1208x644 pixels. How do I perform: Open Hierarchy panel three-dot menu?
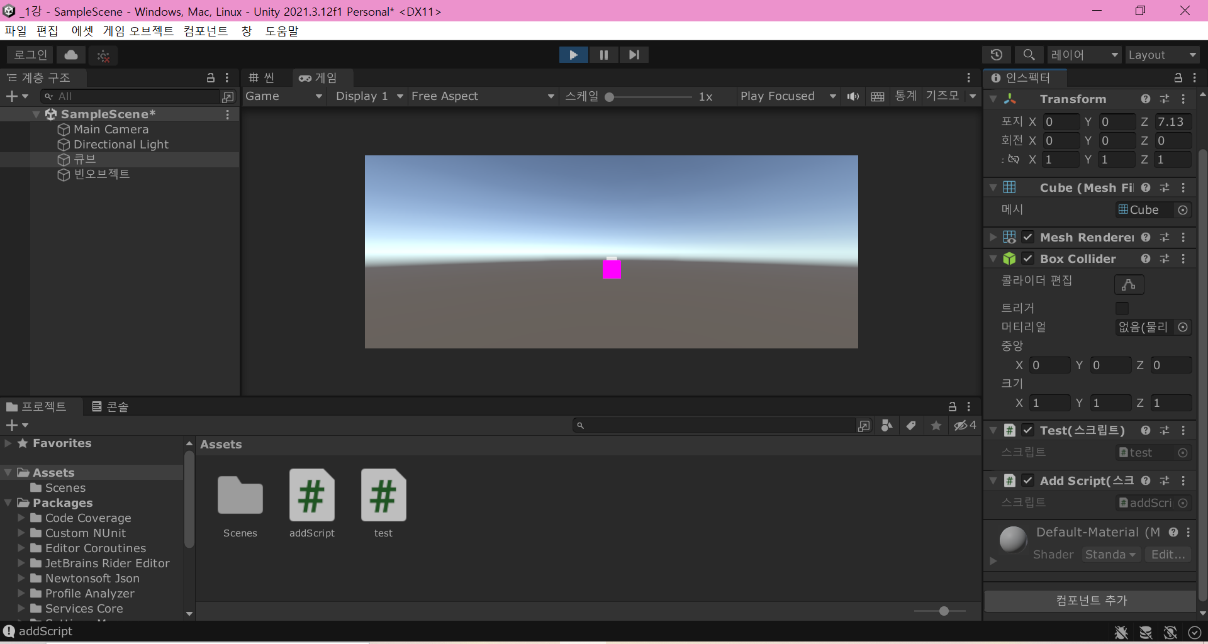[x=227, y=78]
